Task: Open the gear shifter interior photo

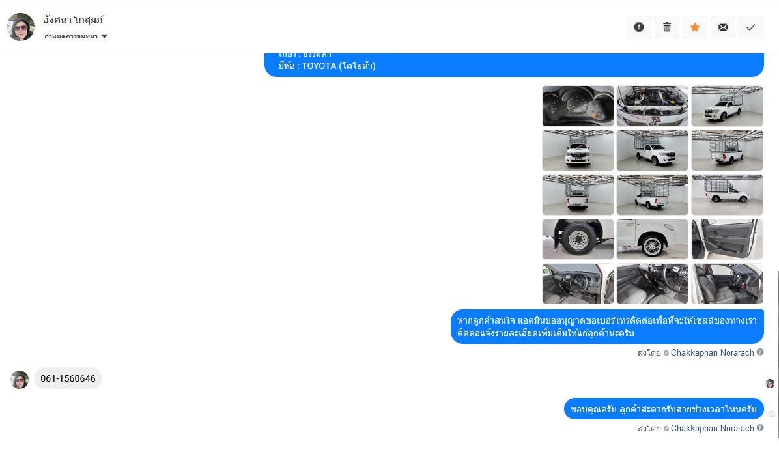Action: 652,283
